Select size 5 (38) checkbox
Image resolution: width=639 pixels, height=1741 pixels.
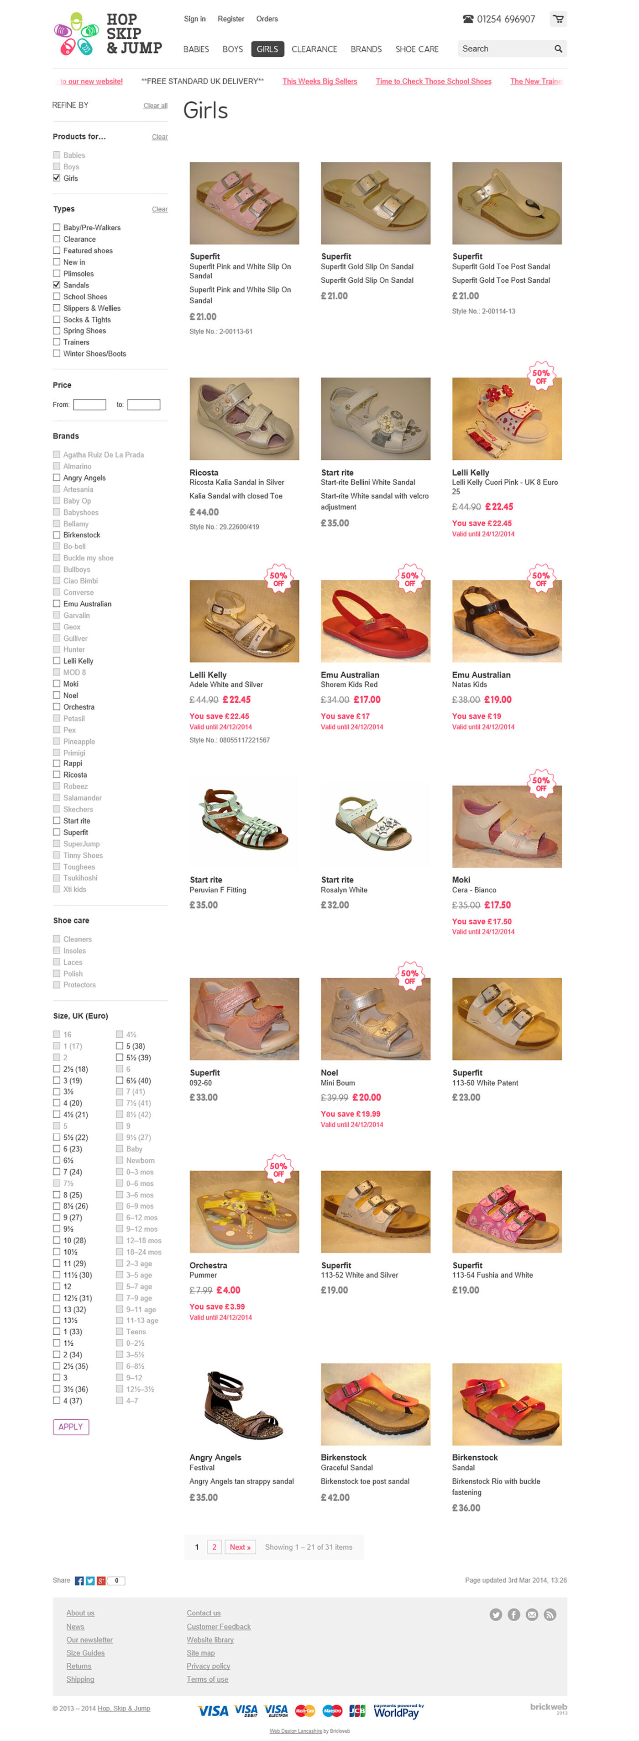[x=120, y=1046]
